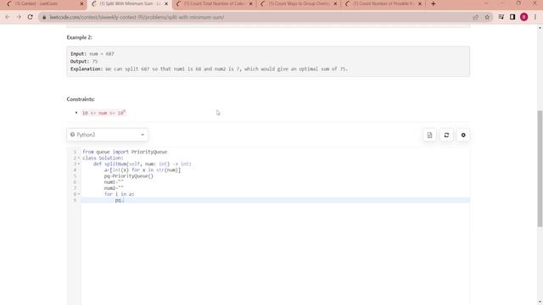
Task: Place cursor at end of line 9 'pq.'
Action: [x=124, y=200]
